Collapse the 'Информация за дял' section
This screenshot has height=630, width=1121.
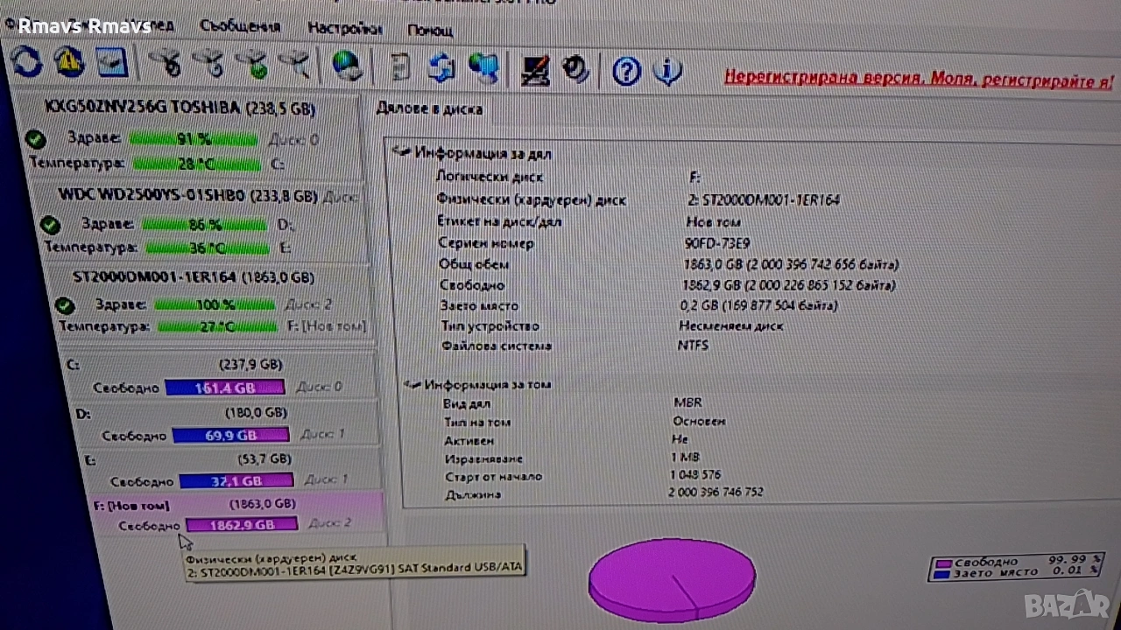(402, 152)
